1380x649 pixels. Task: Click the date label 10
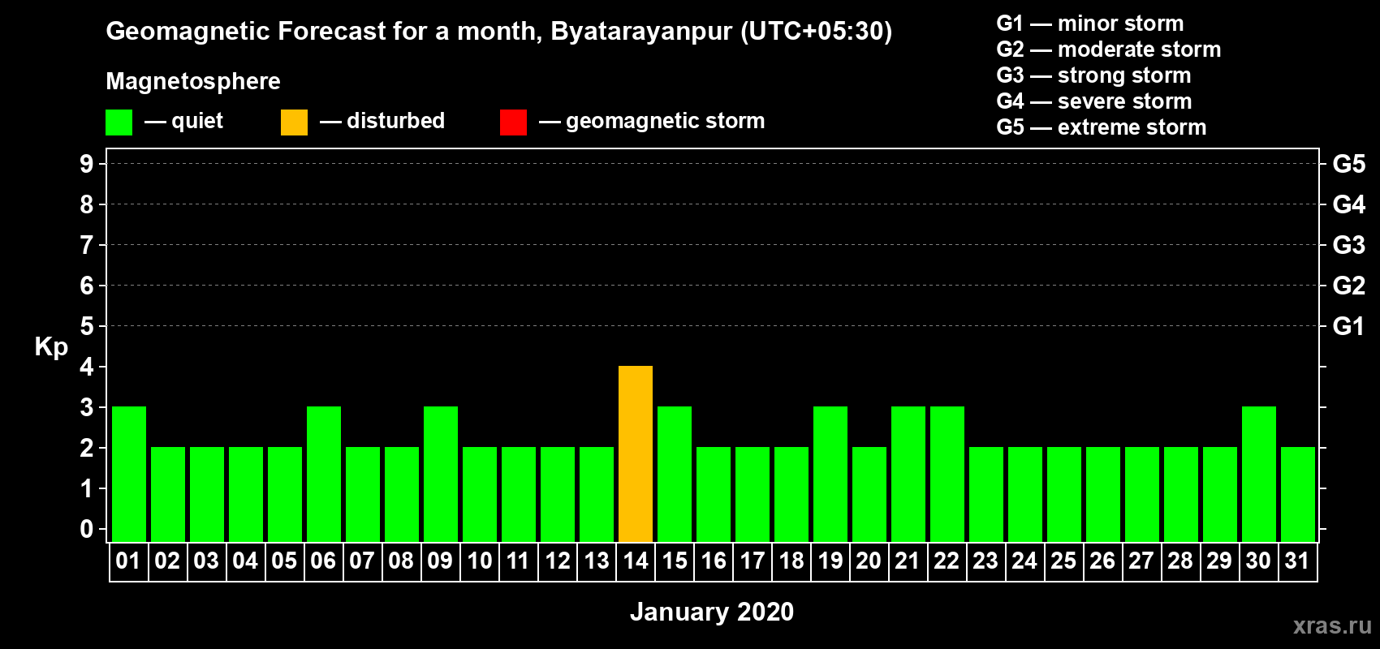coord(479,561)
